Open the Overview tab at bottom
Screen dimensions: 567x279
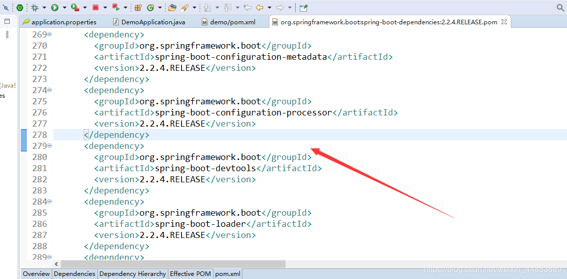36,274
